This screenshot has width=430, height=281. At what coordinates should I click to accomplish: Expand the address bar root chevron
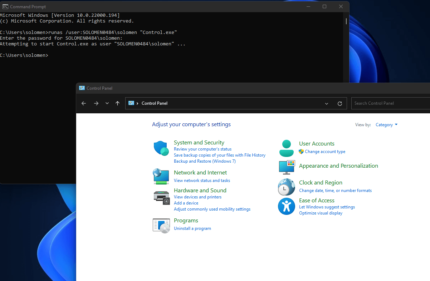[x=137, y=103]
